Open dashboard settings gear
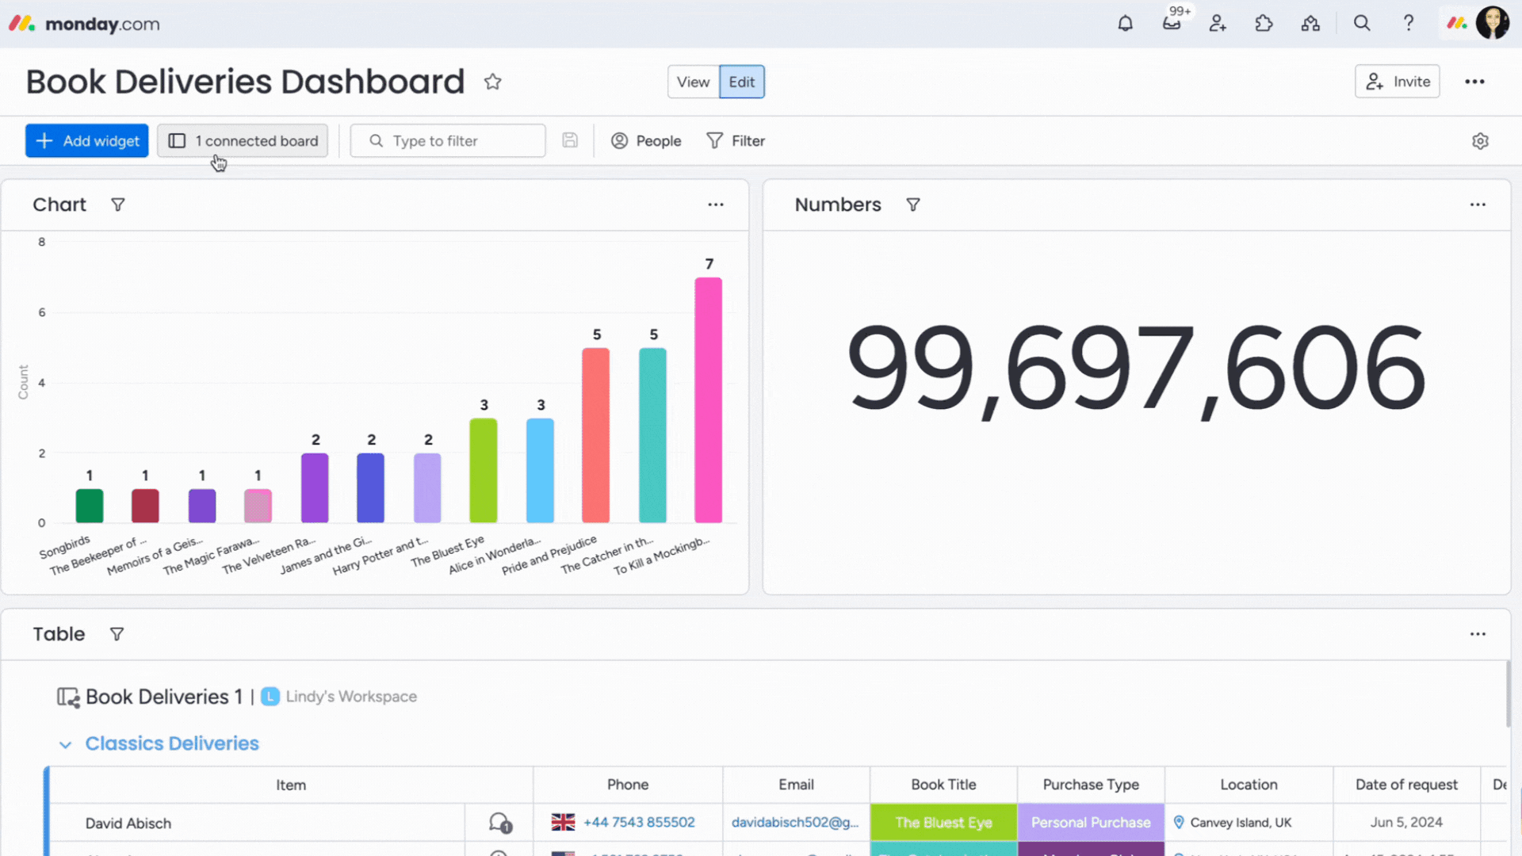The height and width of the screenshot is (856, 1522). (1480, 141)
